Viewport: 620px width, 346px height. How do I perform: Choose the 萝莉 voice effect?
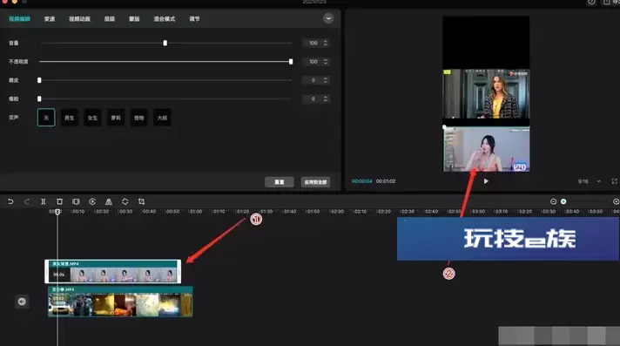pos(116,118)
